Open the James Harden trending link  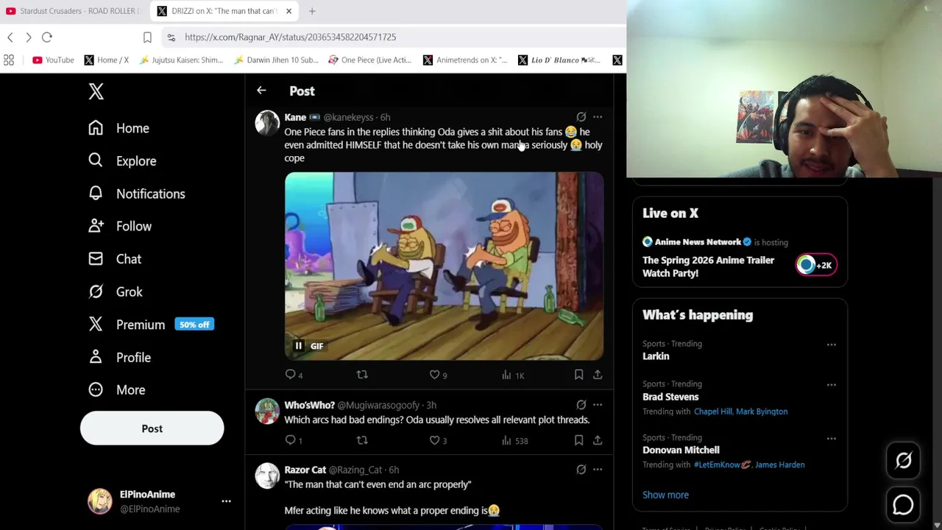pos(779,464)
